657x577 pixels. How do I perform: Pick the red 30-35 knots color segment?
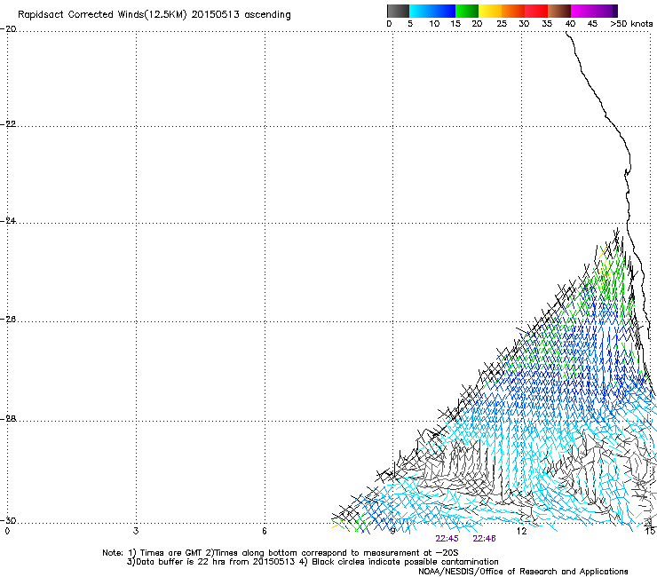[x=536, y=11]
